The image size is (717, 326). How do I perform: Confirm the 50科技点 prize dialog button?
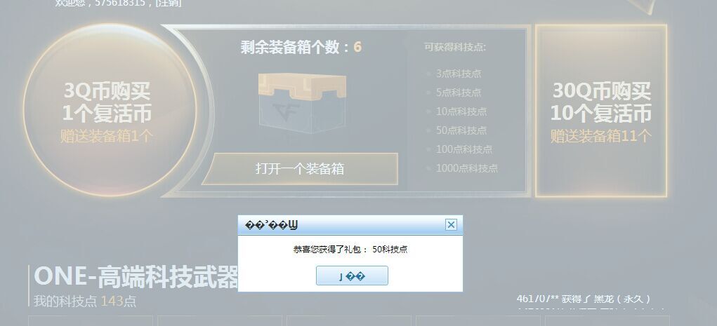pos(352,276)
